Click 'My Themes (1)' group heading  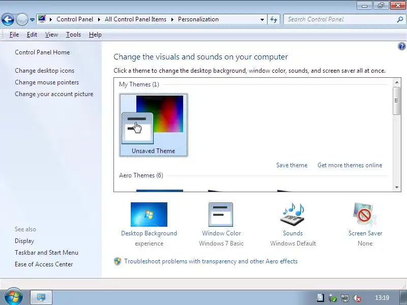[139, 84]
